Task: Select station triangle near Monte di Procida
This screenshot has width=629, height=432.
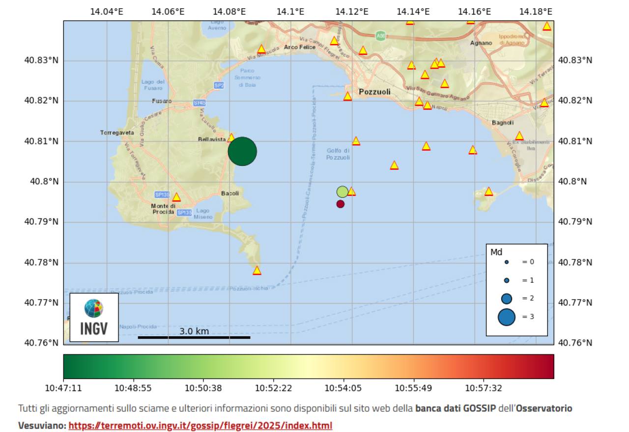Action: pyautogui.click(x=176, y=197)
